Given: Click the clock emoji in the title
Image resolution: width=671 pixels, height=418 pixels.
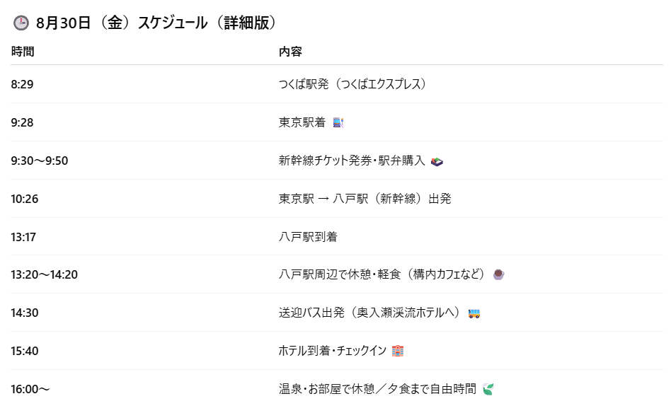Looking at the screenshot, I should point(21,23).
